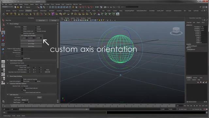
Task: Select the Scale tool in the toolbox
Action: point(3,40)
